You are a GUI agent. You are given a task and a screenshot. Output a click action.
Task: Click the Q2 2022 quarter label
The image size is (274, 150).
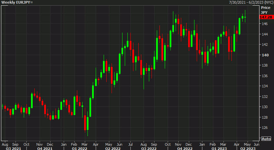point(113,148)
